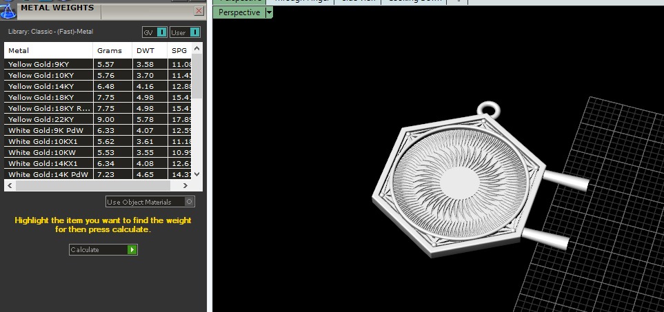Select the White Gold:14KX1 row
The height and width of the screenshot is (312, 664).
click(x=98, y=163)
